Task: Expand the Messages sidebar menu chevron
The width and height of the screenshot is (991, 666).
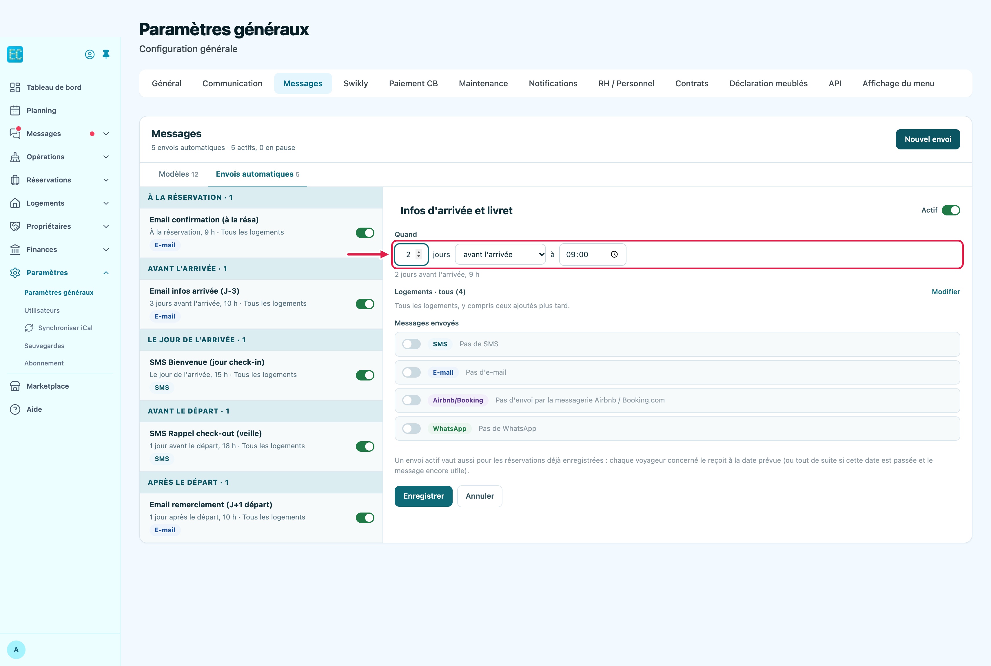Action: click(106, 134)
